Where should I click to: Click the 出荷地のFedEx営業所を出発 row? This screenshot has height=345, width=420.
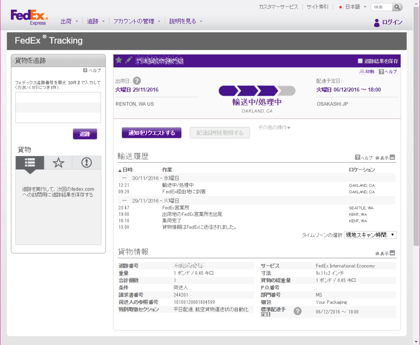257,214
